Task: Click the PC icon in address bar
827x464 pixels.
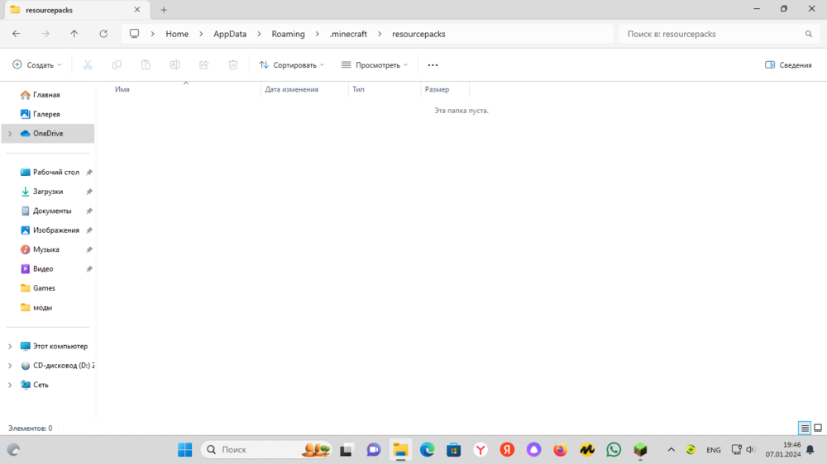Action: pyautogui.click(x=135, y=34)
